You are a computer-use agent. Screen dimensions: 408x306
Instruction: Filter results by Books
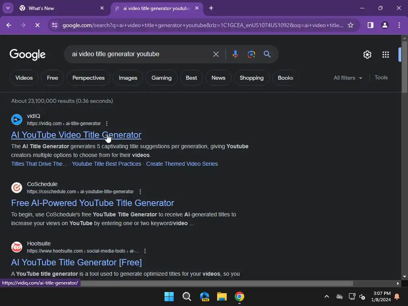click(285, 78)
